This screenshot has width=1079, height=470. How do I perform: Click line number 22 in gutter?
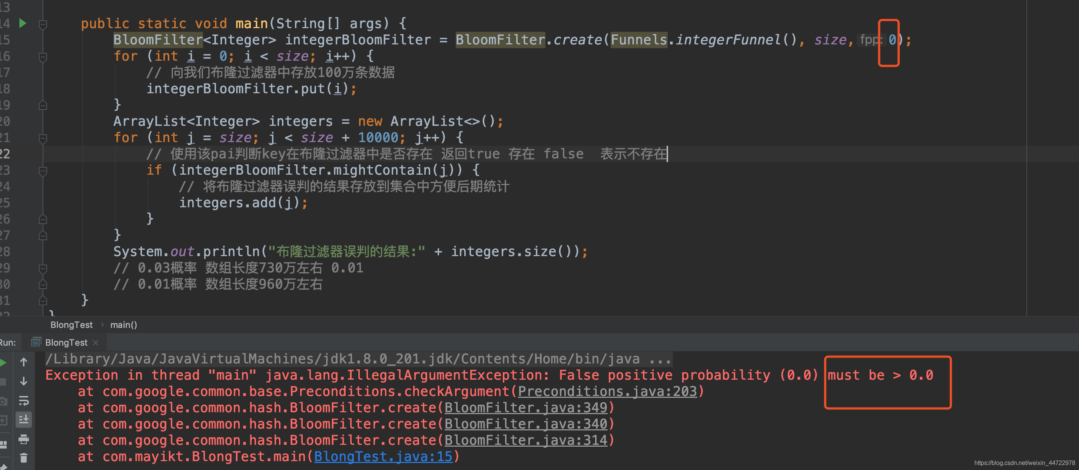(x=5, y=154)
